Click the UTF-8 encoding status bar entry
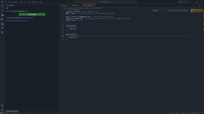The image size is (204, 114). click(x=183, y=113)
